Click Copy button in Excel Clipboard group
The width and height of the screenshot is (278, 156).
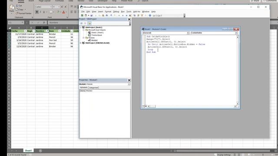[20, 10]
